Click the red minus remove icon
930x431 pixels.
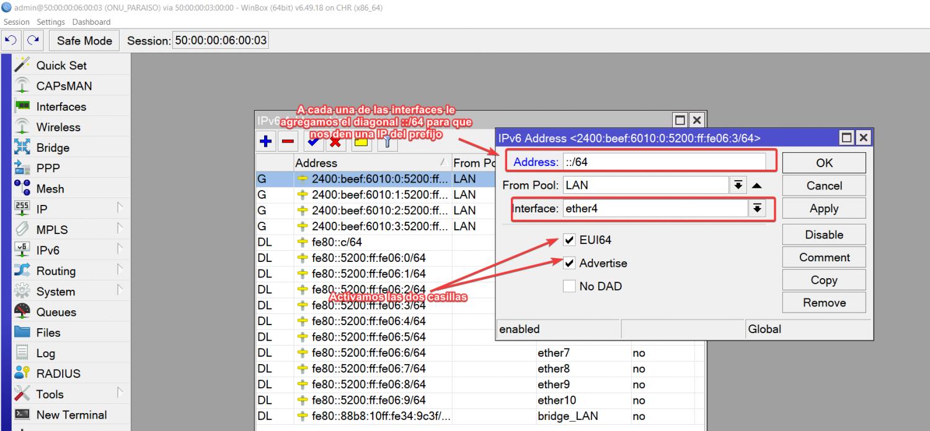pyautogui.click(x=288, y=142)
